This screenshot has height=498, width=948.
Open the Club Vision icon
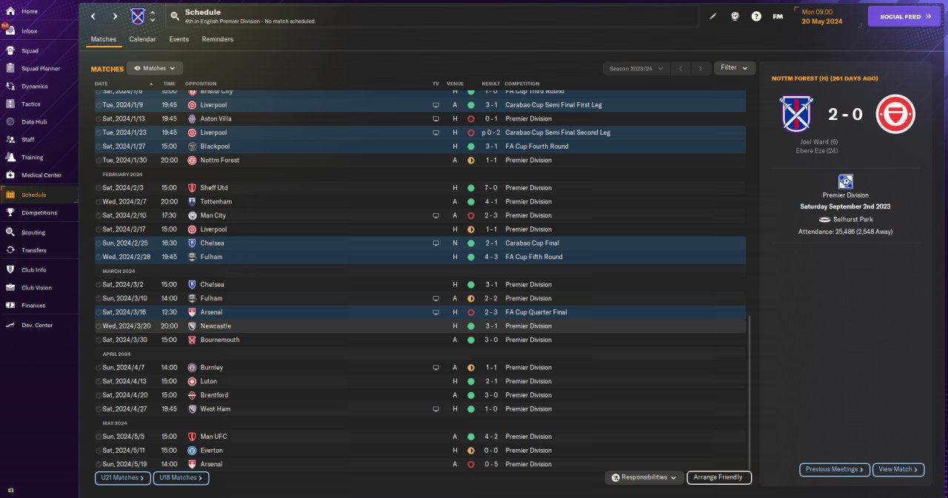pos(10,288)
